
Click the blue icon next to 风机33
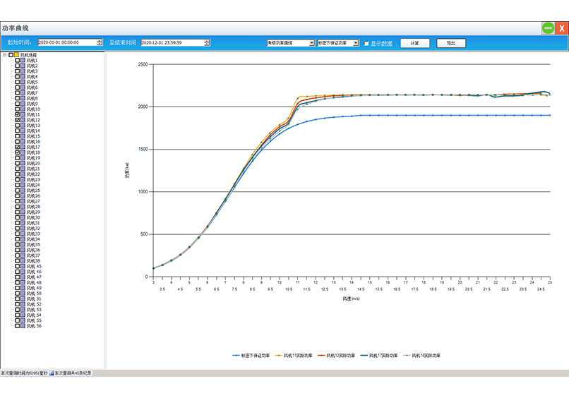(23, 234)
